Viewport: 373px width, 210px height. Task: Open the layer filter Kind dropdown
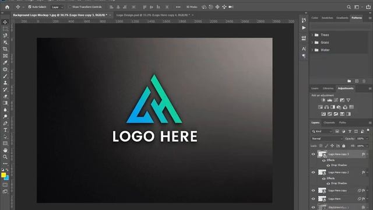(x=322, y=131)
